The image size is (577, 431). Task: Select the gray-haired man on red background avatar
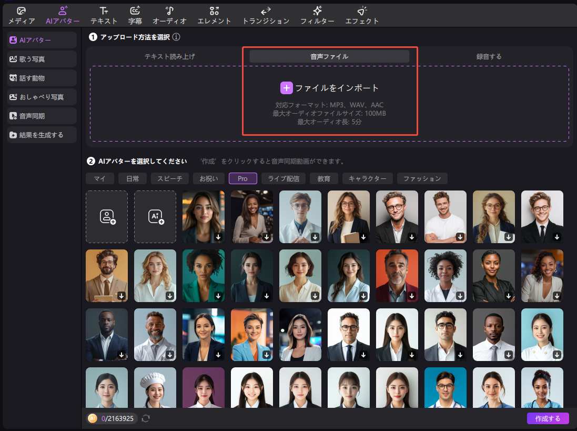397,276
